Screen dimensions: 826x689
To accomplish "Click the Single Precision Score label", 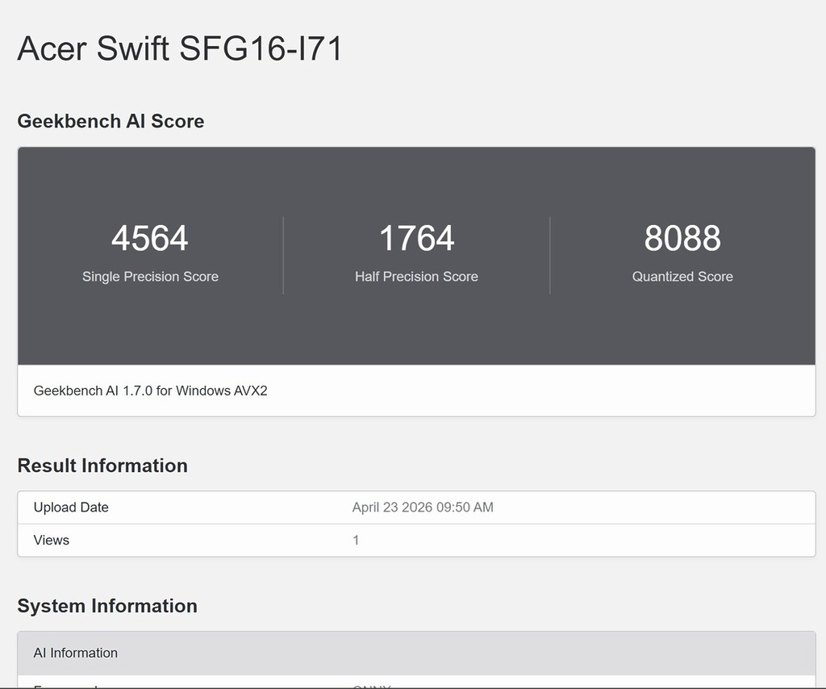I will click(x=150, y=277).
